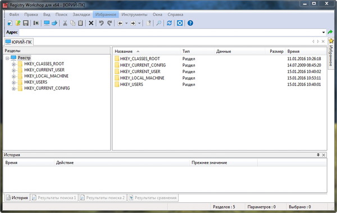Select HKEY_CURRENT_CONFIG row in right list
This screenshot has width=337, height=213.
(219, 65)
